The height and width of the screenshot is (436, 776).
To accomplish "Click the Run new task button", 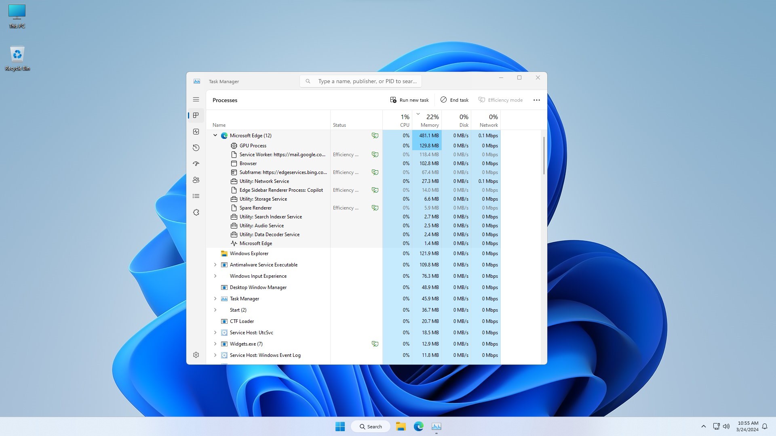I will [x=409, y=100].
